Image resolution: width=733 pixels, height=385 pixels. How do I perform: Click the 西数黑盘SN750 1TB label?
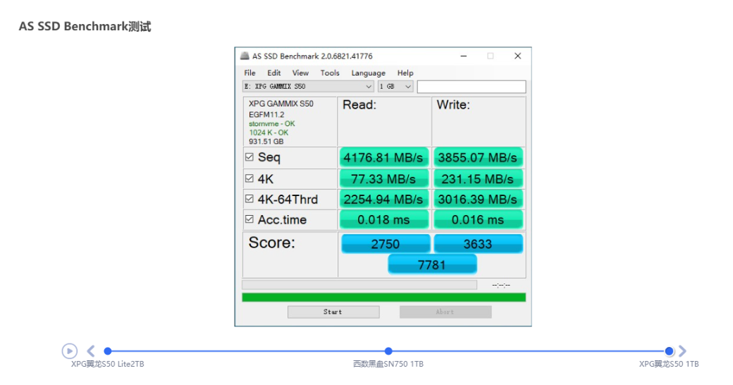tap(388, 364)
